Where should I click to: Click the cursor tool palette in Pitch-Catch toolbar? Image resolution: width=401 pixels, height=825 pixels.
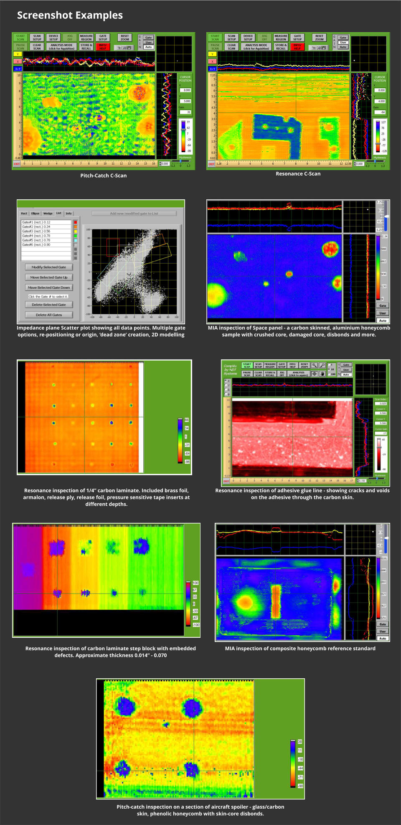(124, 48)
